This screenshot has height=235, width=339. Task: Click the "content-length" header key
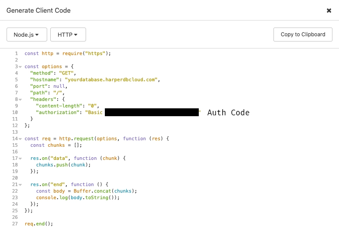(x=59, y=106)
